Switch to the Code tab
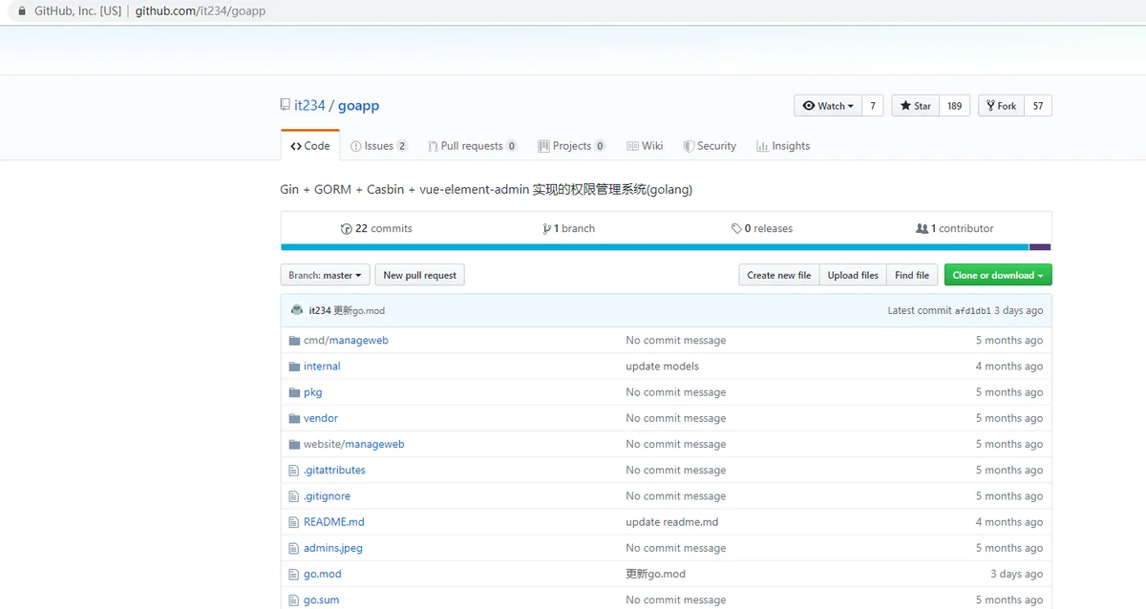Image resolution: width=1146 pixels, height=609 pixels. click(310, 146)
